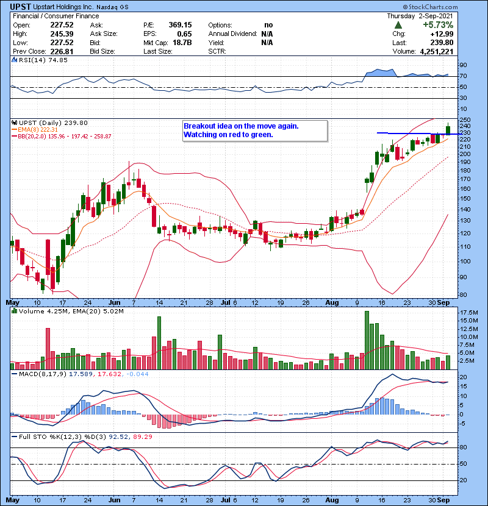Screen dimensions: 488x506
Task: Click the MACD histogram value -0.044
Action: click(x=138, y=374)
